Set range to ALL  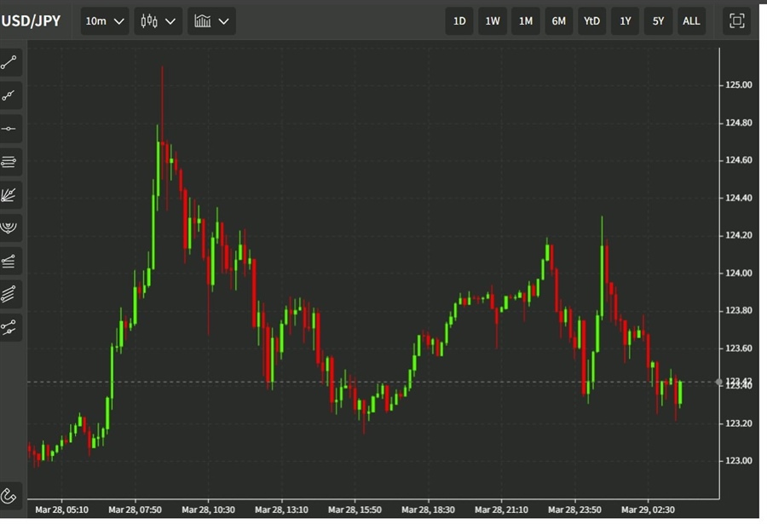(x=691, y=21)
